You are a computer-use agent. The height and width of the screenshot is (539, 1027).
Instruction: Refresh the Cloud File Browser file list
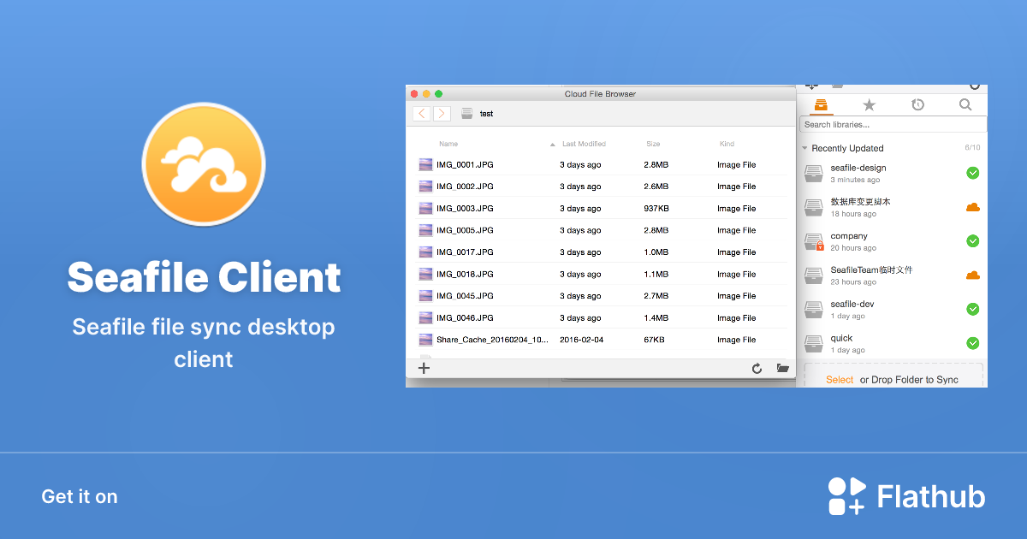[757, 368]
